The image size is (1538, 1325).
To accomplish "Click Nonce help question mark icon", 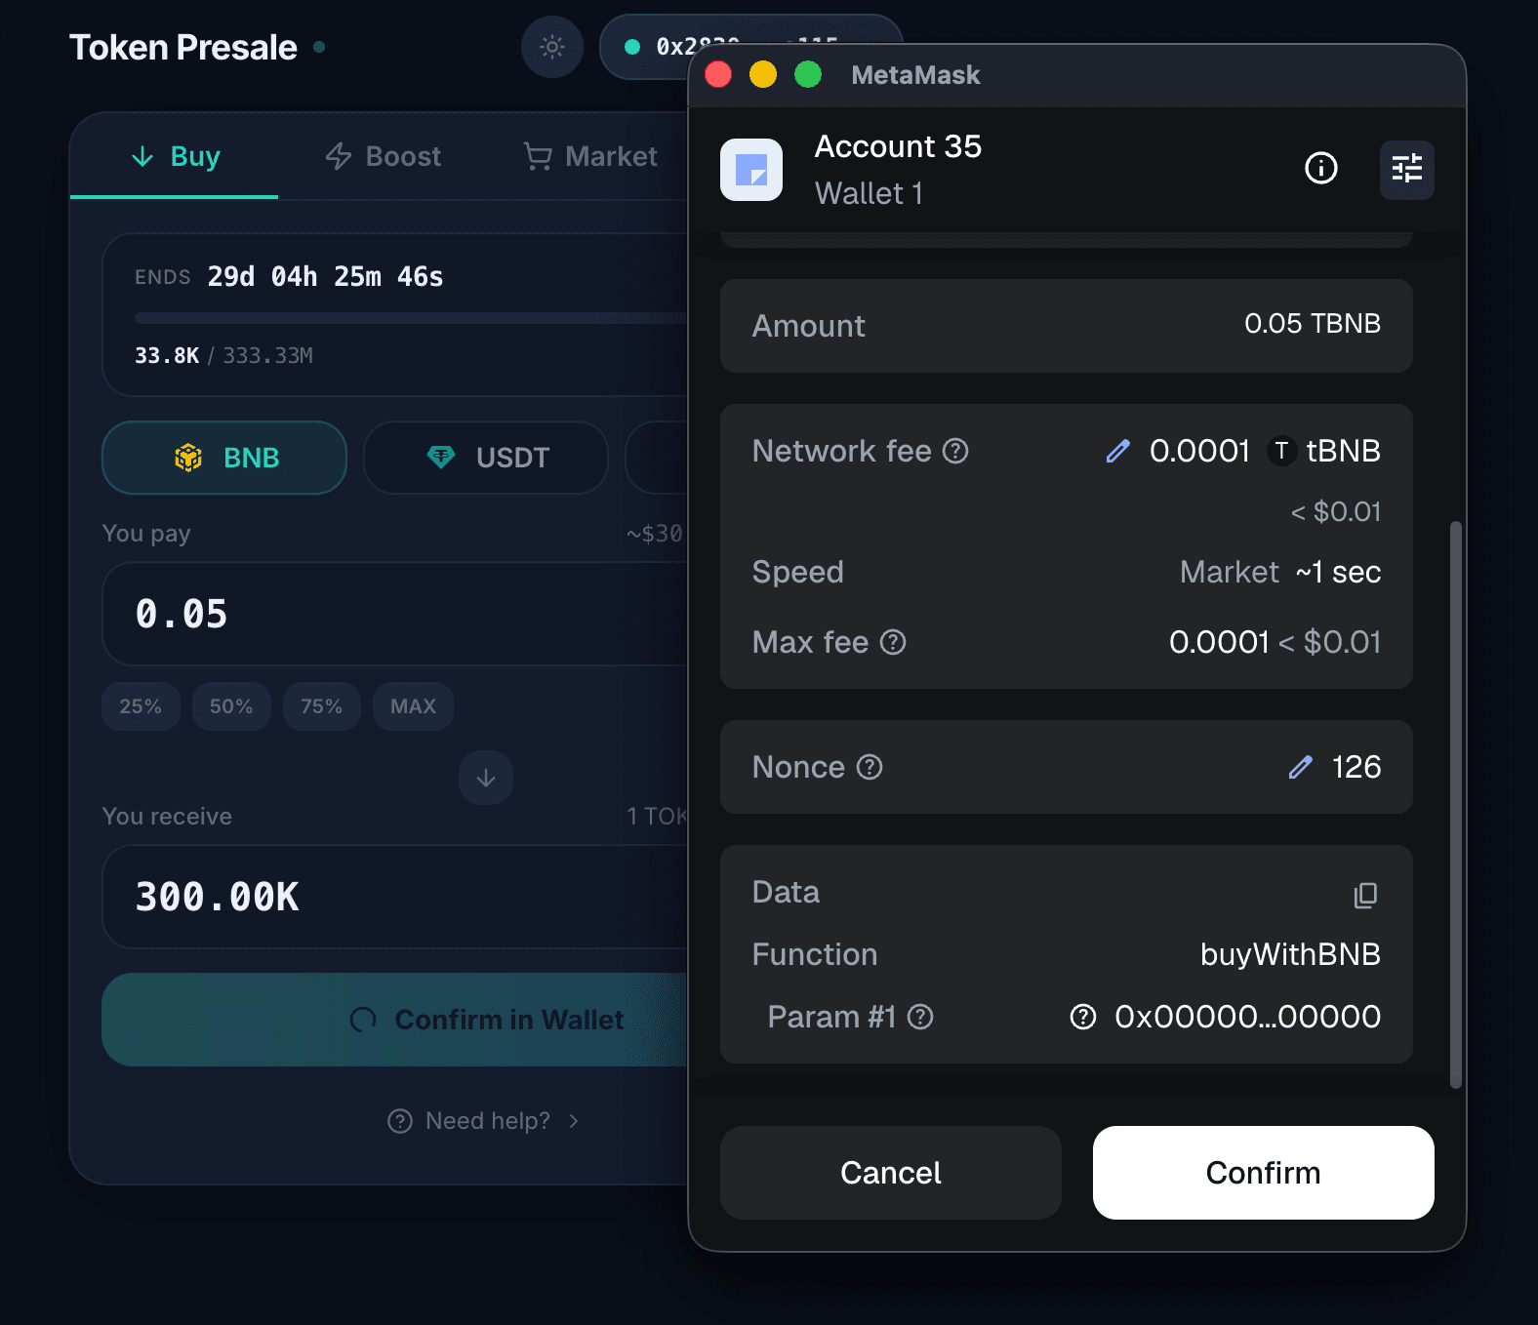I will (x=870, y=767).
